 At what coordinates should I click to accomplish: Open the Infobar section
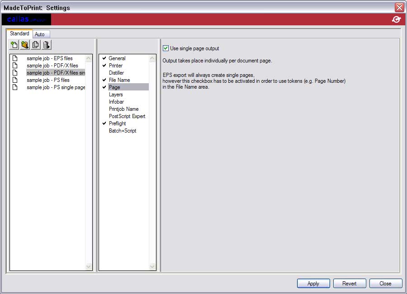(x=116, y=102)
